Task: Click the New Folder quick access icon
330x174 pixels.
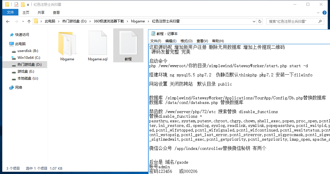Action: point(23,5)
